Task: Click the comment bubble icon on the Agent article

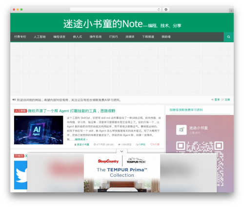Action: (x=137, y=144)
